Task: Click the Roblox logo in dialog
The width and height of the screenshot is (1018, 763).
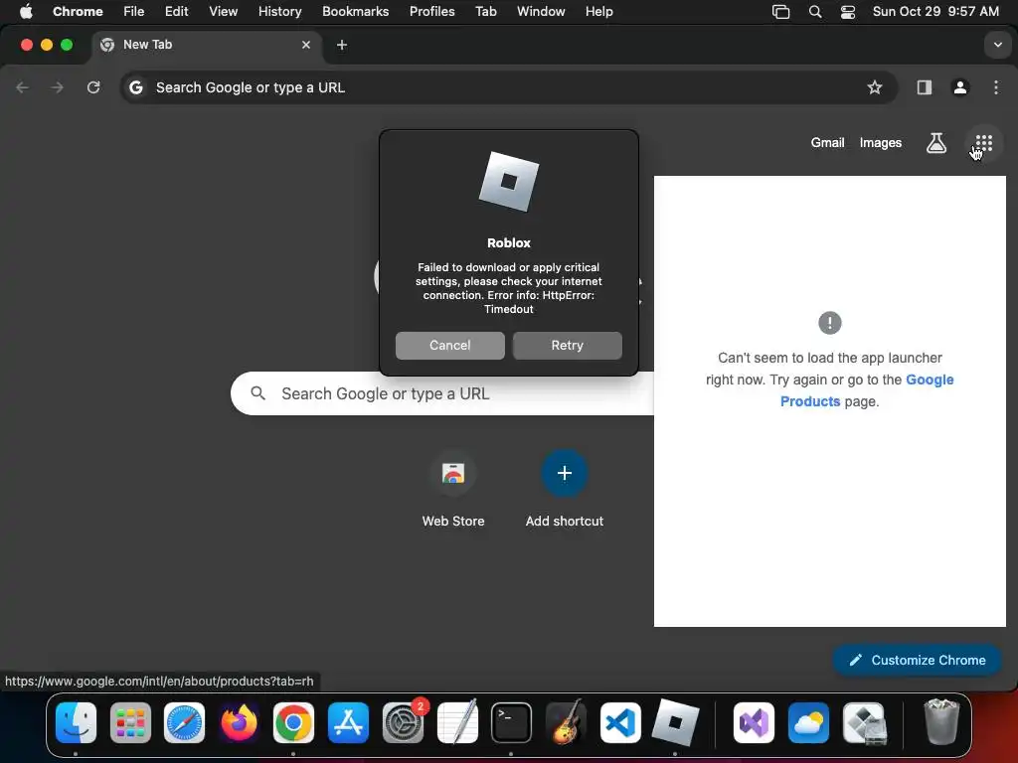Action: [x=509, y=182]
